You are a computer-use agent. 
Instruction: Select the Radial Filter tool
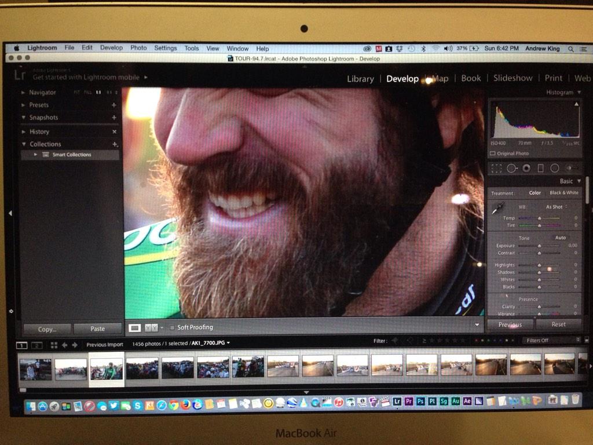pos(555,168)
